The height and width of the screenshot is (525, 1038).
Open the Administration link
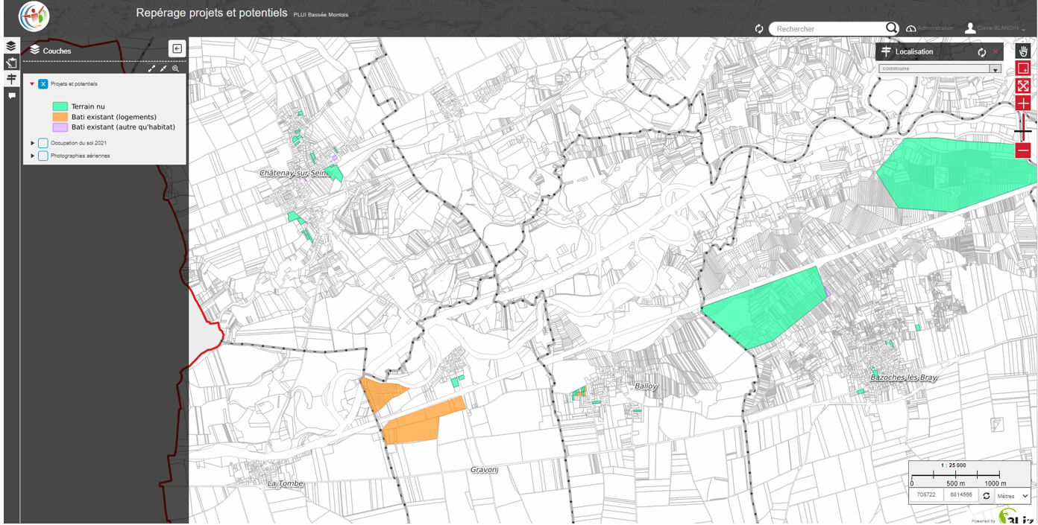[x=929, y=28]
